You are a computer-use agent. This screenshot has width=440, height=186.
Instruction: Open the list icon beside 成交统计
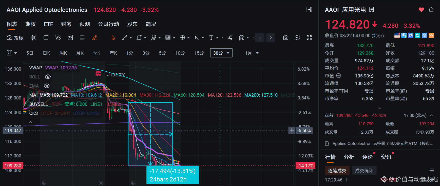coord(431,171)
